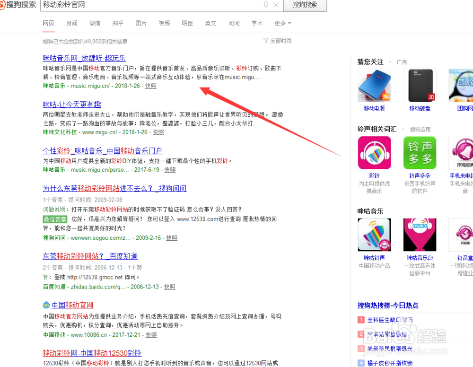
Task: Switch to the 新闻 tab
Action: pyautogui.click(x=71, y=23)
